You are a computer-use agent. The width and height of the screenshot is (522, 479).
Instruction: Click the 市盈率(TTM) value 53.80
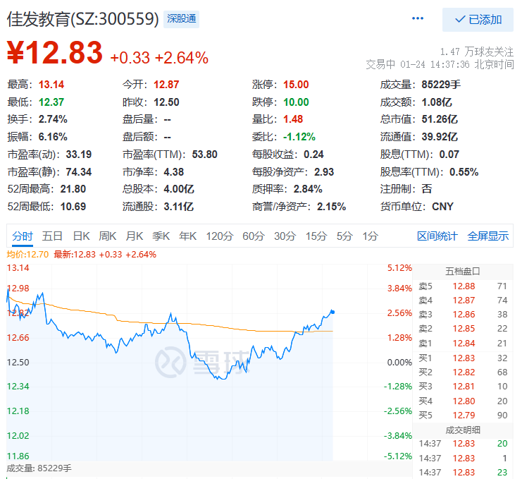coord(204,154)
